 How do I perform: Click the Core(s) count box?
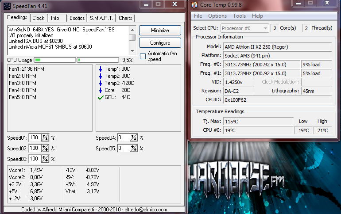tap(275, 28)
